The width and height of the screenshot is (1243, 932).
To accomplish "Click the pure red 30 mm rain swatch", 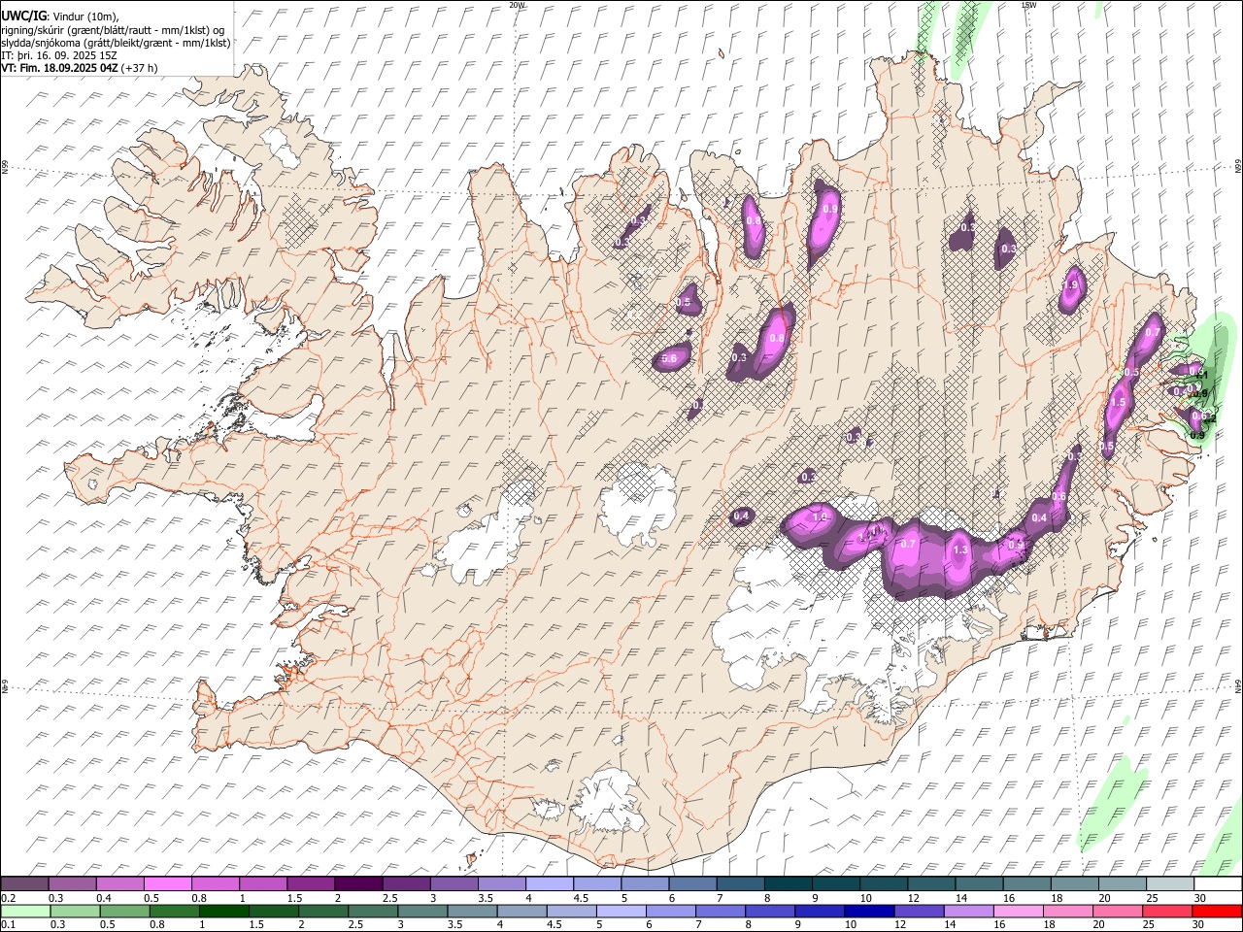I will [1216, 911].
